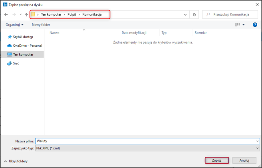Click the Su application icon in title bar

[5, 5]
